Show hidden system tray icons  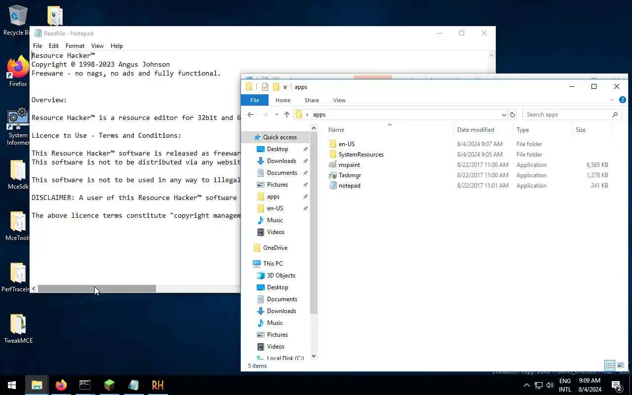526,385
